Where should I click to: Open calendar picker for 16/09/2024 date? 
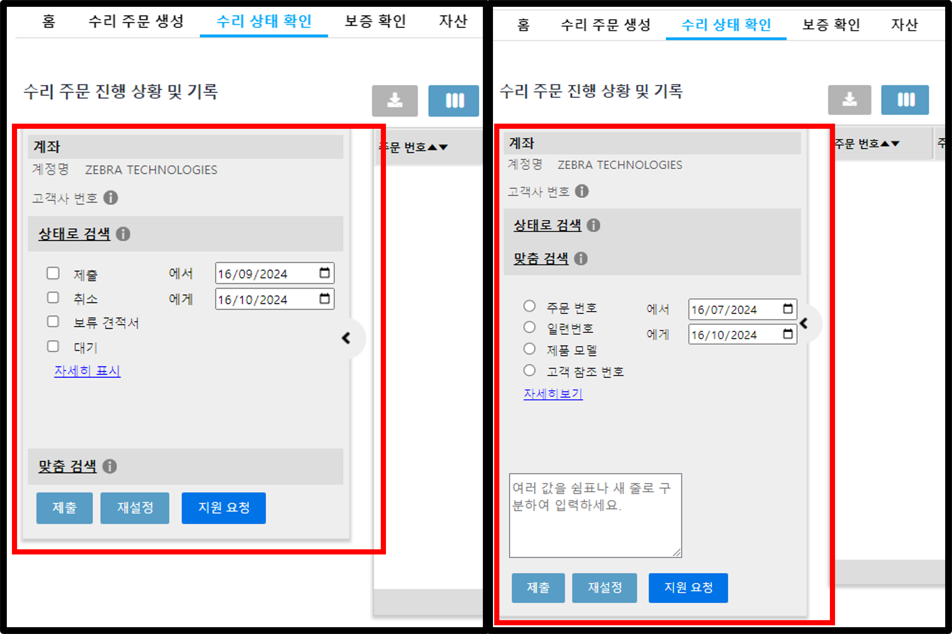tap(324, 272)
